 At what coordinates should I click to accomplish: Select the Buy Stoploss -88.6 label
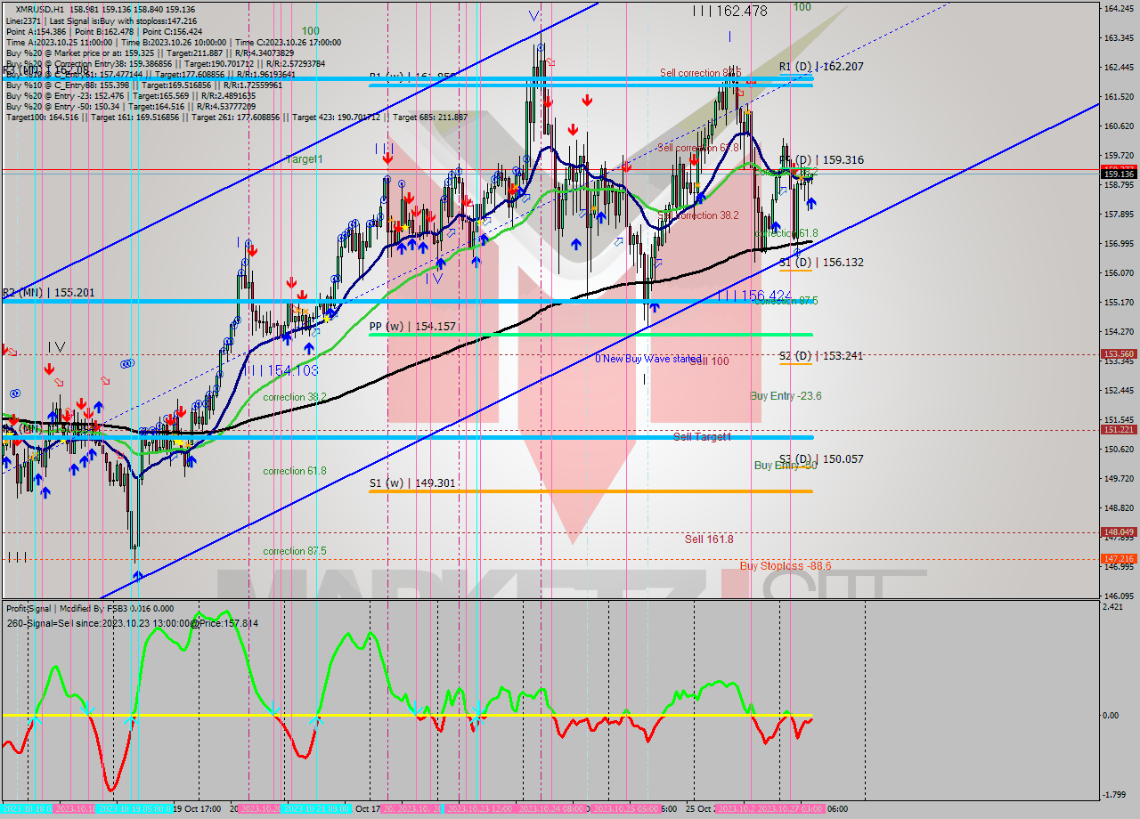click(785, 566)
